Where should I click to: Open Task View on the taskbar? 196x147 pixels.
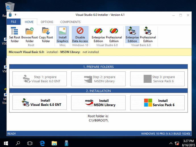click(30, 143)
